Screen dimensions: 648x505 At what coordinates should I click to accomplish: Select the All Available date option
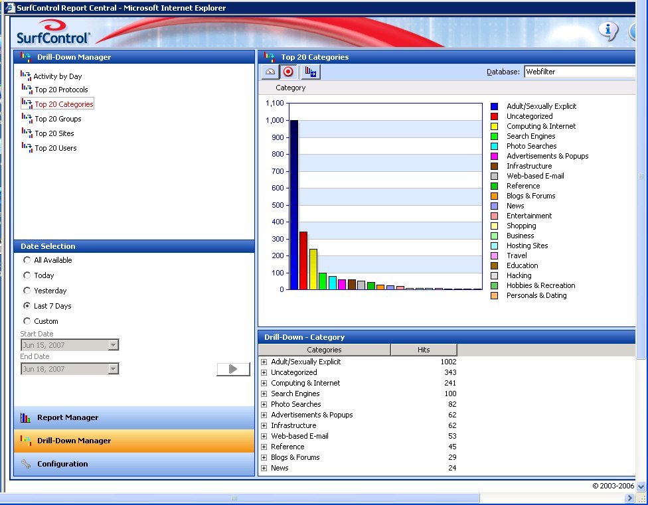[x=27, y=259]
